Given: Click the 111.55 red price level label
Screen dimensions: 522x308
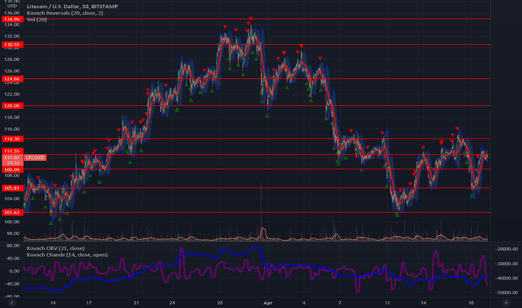Looking at the screenshot, I should point(12,151).
